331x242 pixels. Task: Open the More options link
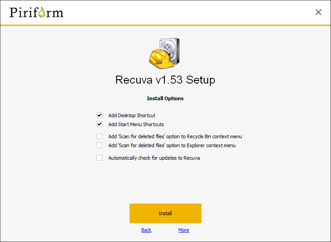(x=184, y=230)
